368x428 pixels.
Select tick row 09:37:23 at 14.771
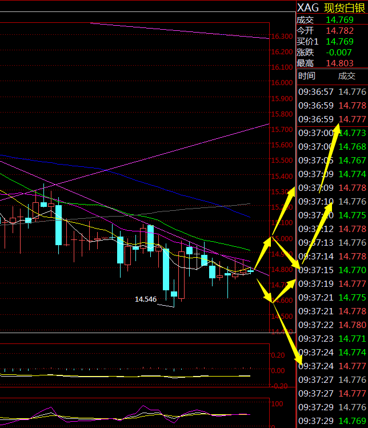click(332, 338)
